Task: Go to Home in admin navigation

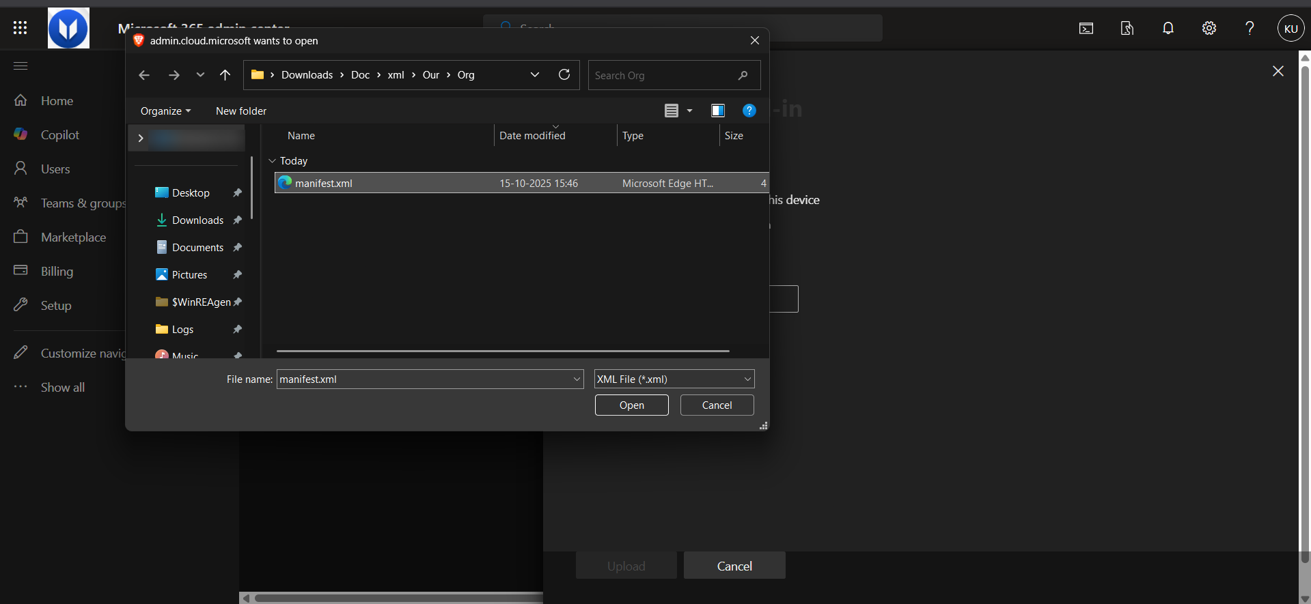Action: click(x=57, y=101)
